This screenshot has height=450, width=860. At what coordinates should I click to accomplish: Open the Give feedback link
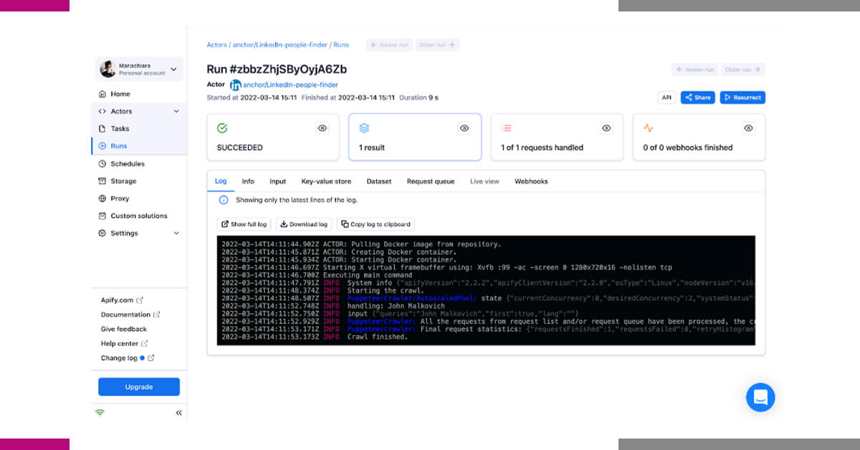pyautogui.click(x=124, y=329)
